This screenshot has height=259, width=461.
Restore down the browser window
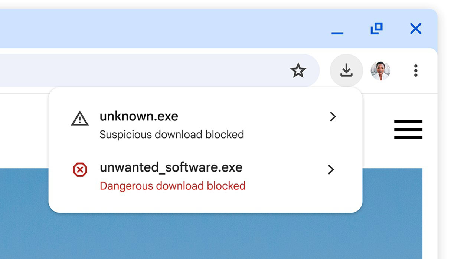pos(376,29)
